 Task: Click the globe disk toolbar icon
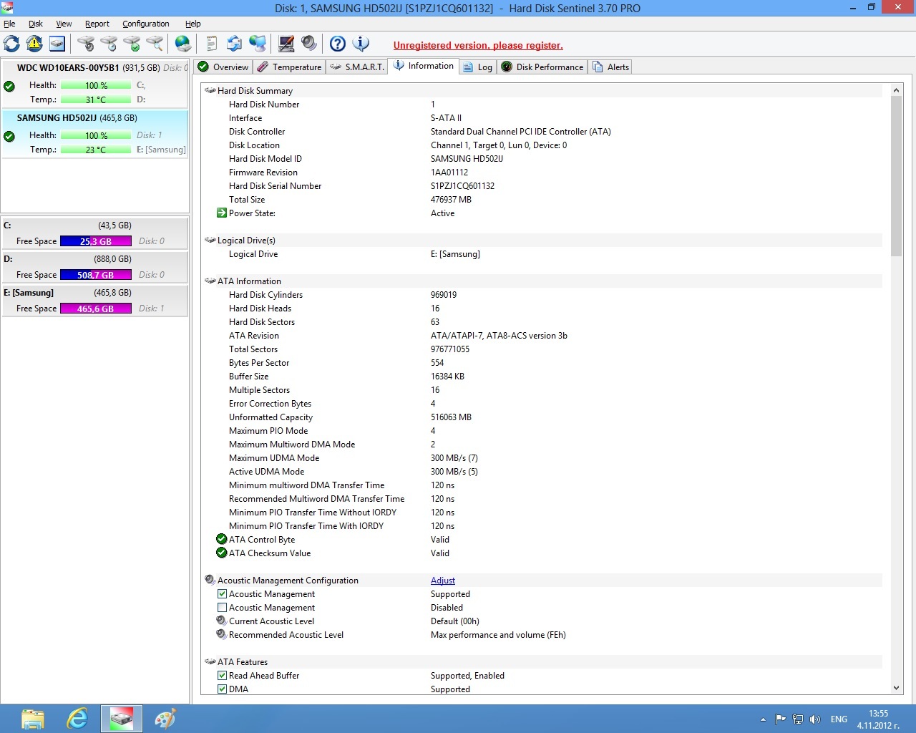click(x=183, y=44)
